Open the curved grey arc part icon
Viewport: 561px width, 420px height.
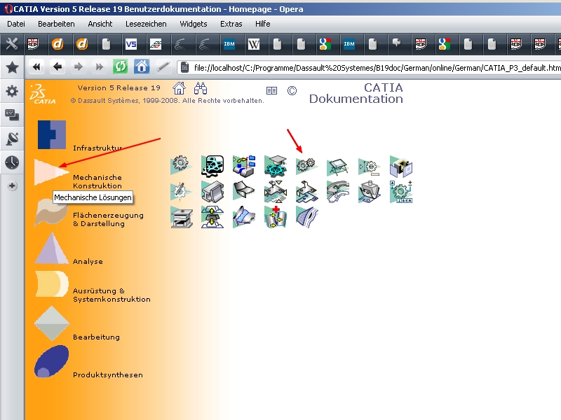(x=338, y=192)
